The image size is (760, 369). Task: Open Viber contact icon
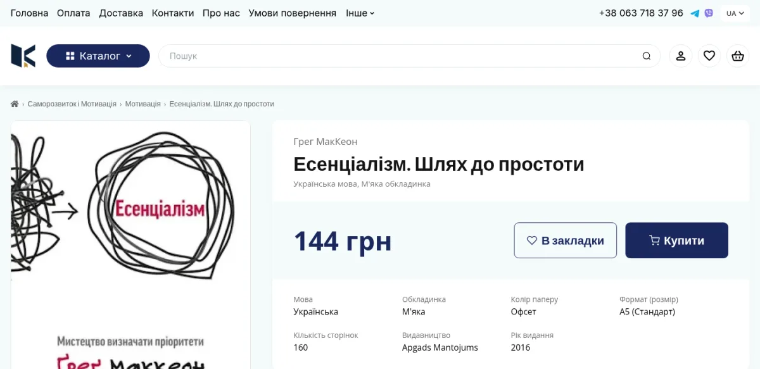click(x=709, y=13)
